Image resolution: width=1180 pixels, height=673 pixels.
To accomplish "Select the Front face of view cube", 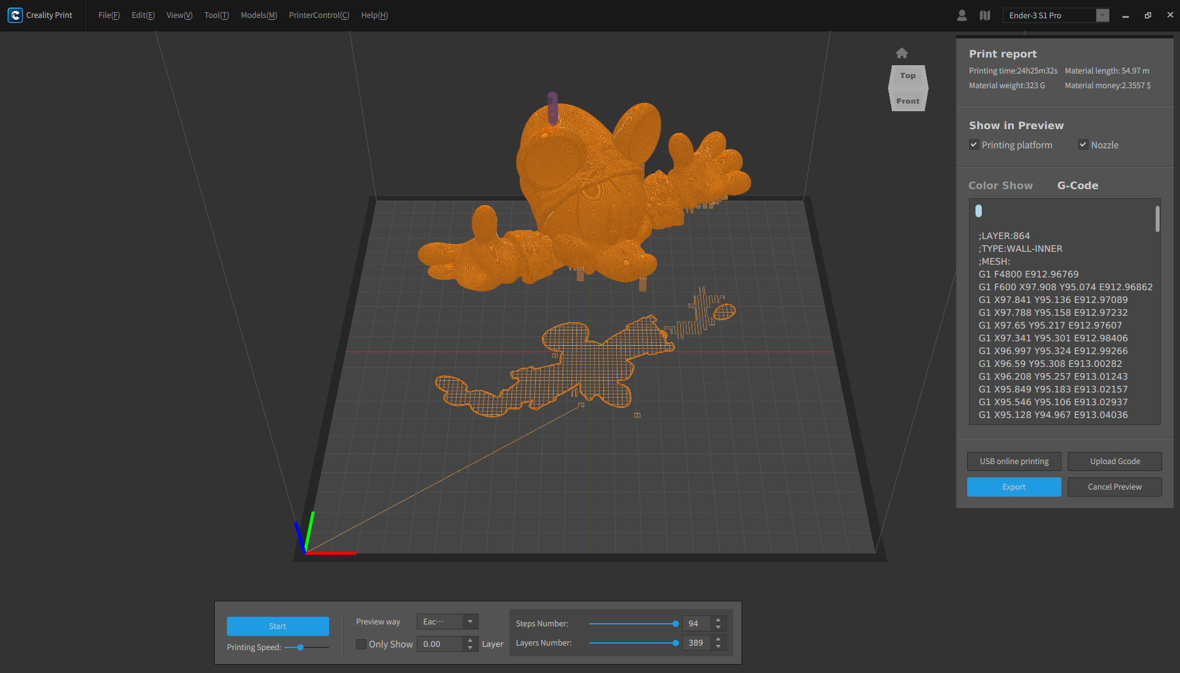I will click(908, 101).
